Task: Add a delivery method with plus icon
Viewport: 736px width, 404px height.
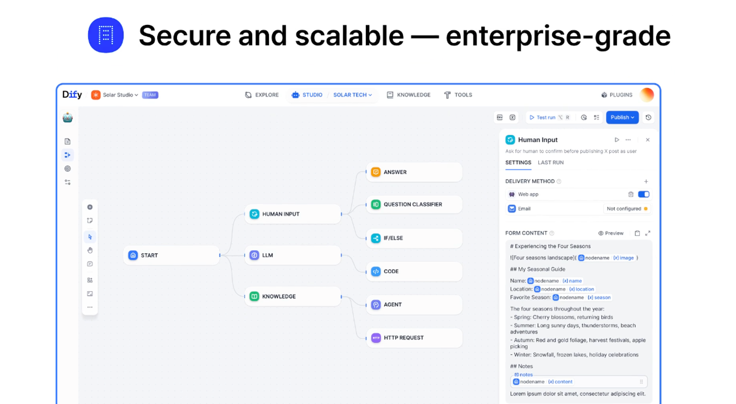Action: click(x=646, y=181)
